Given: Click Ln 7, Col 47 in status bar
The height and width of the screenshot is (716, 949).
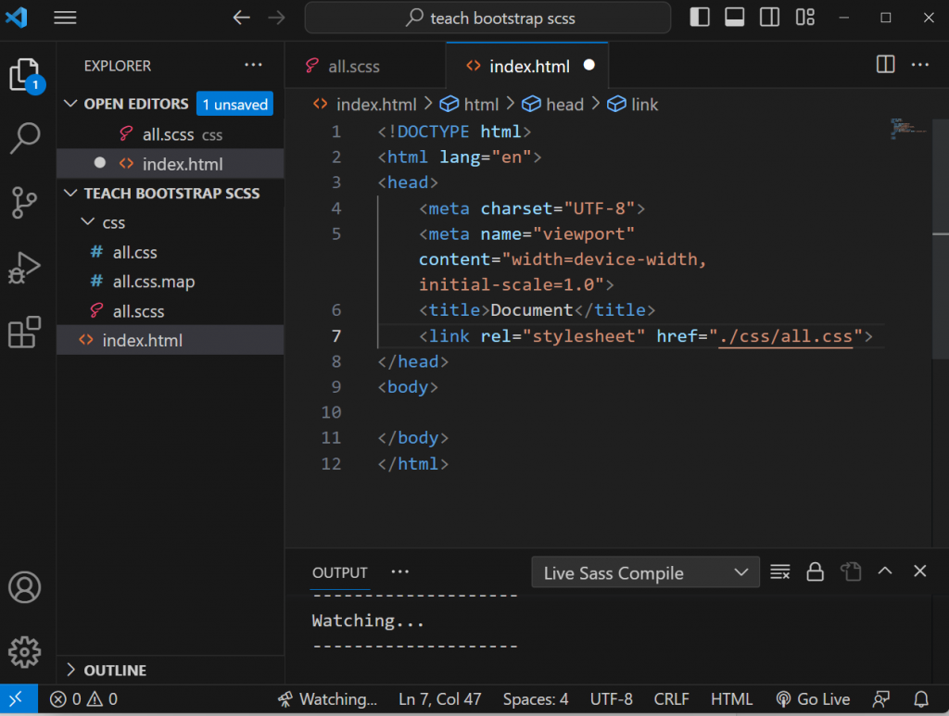Looking at the screenshot, I should pyautogui.click(x=440, y=699).
